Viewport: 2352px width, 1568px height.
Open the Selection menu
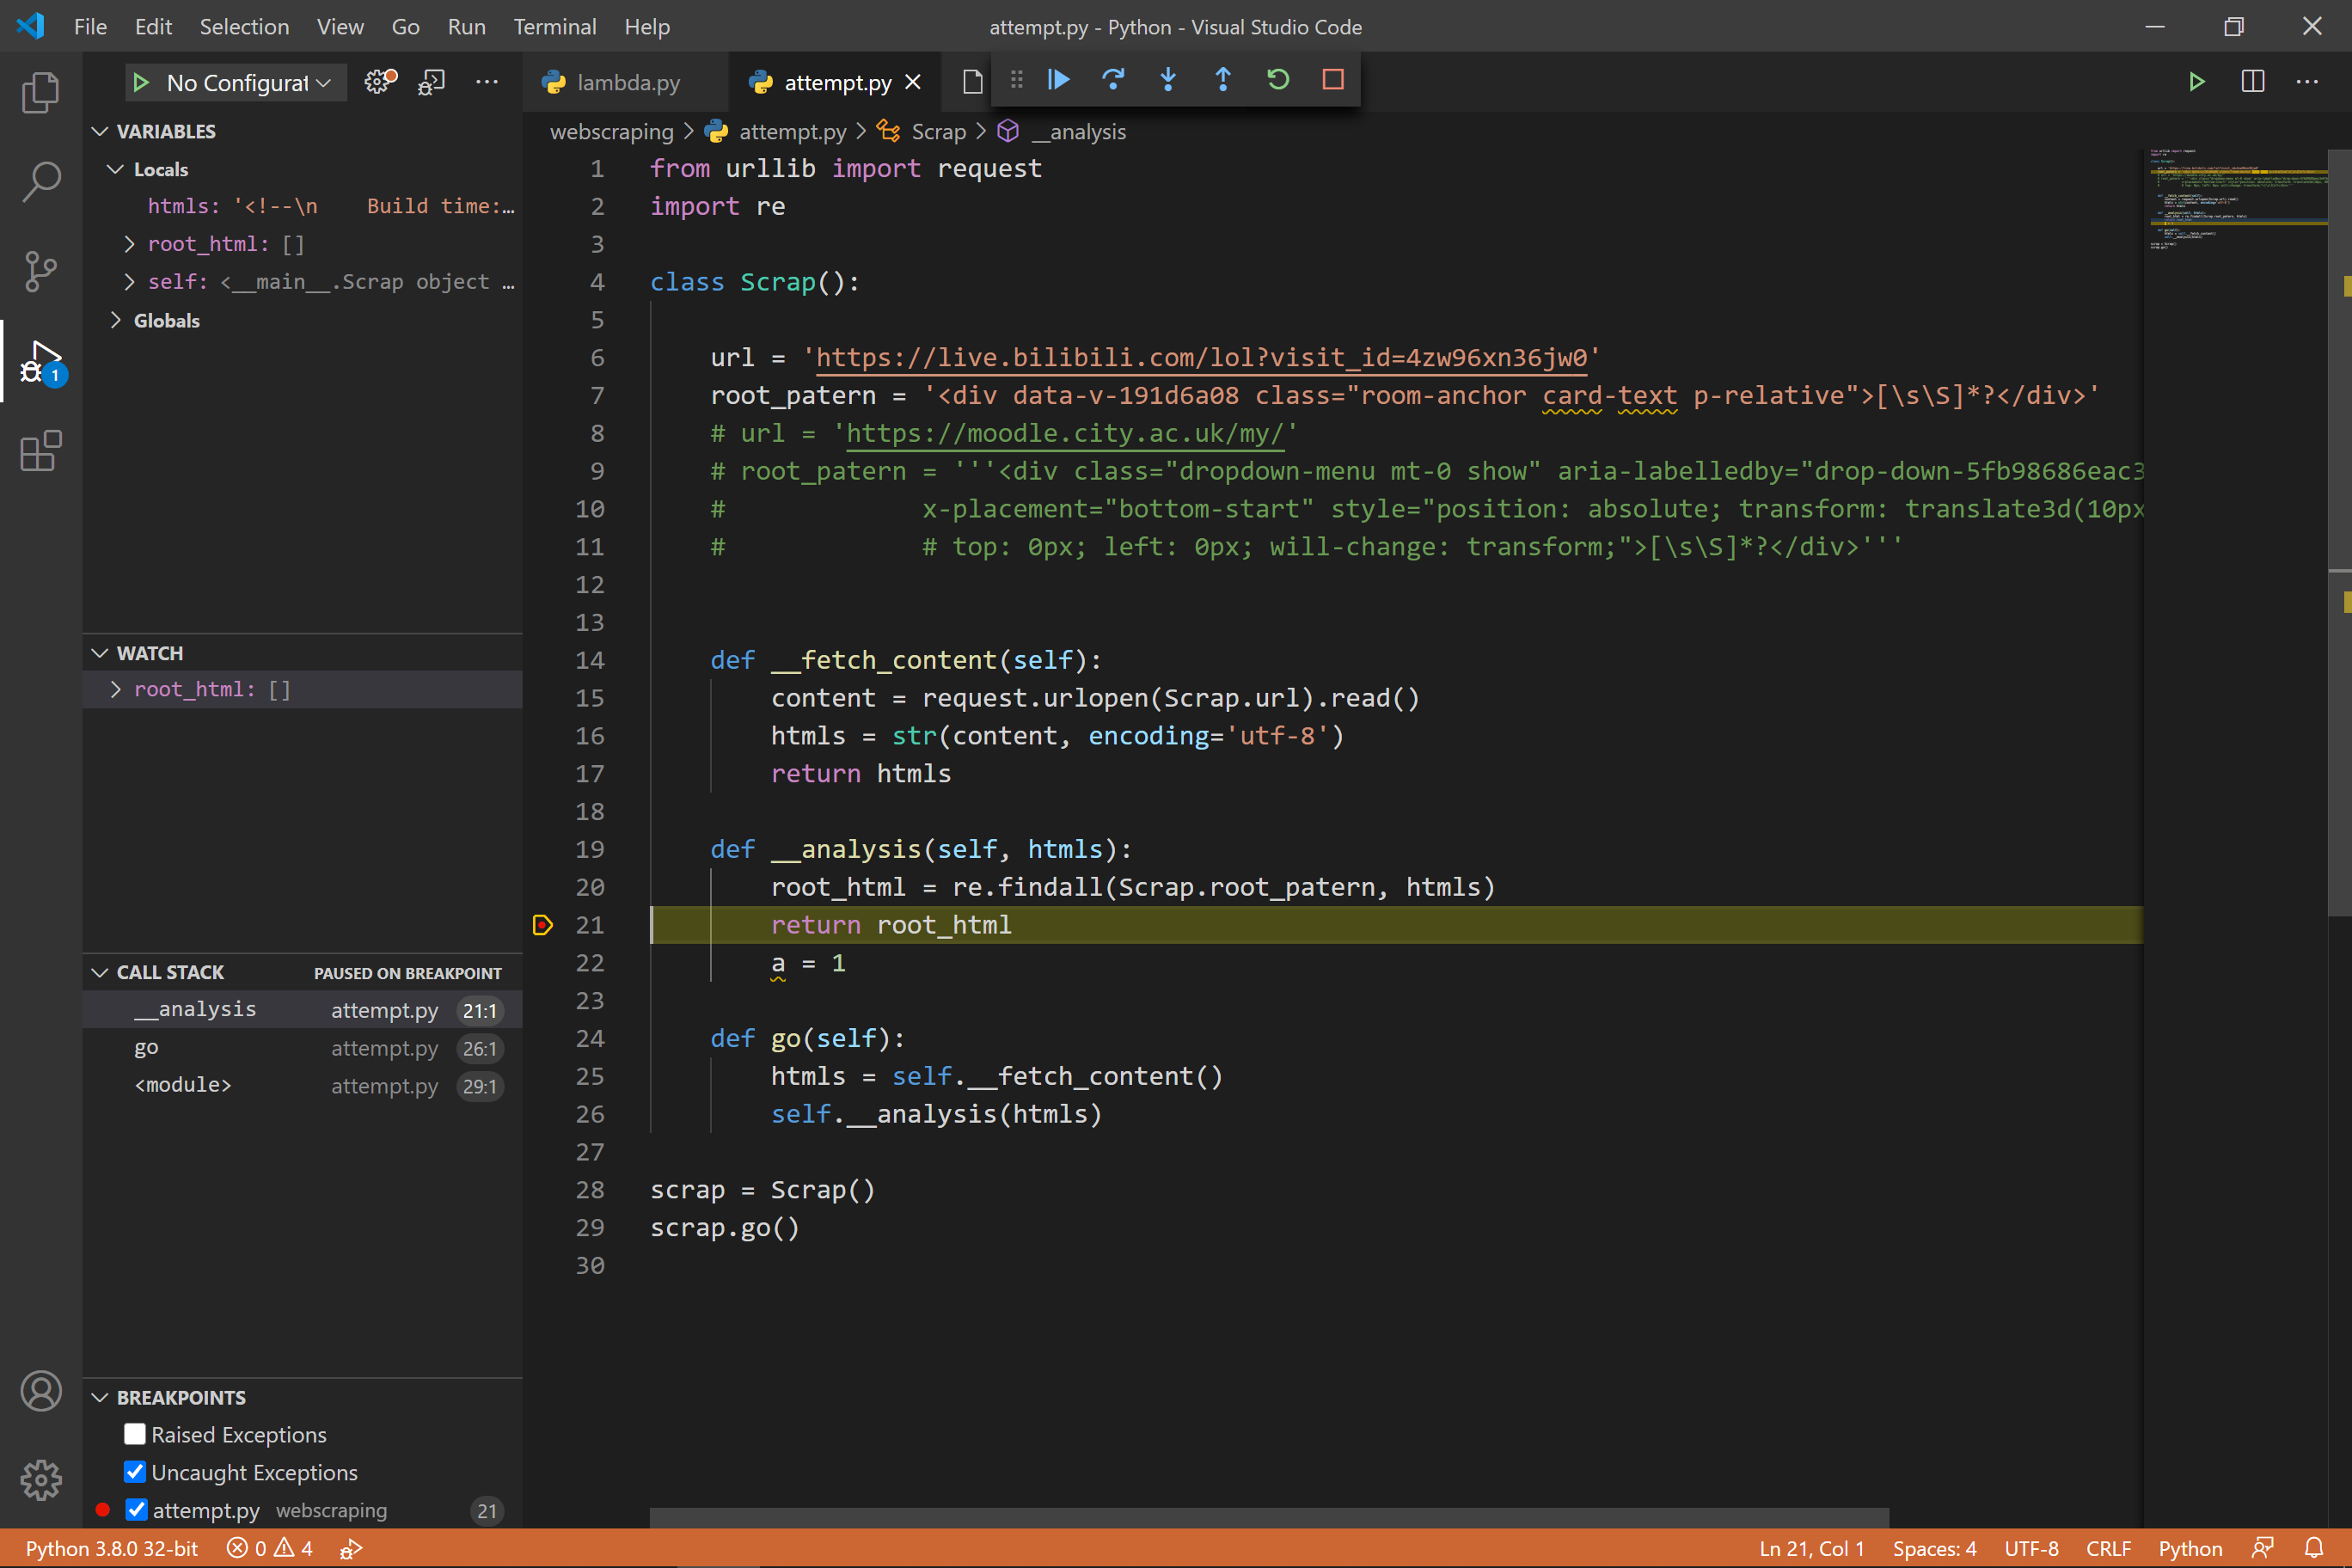pyautogui.click(x=244, y=27)
